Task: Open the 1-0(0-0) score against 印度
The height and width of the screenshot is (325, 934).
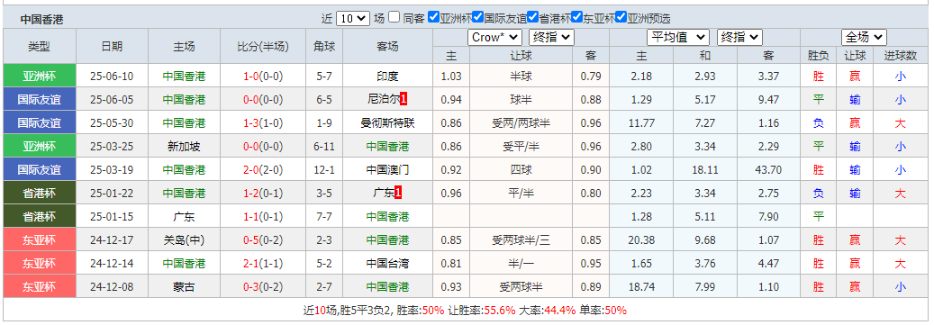Action: 263,77
